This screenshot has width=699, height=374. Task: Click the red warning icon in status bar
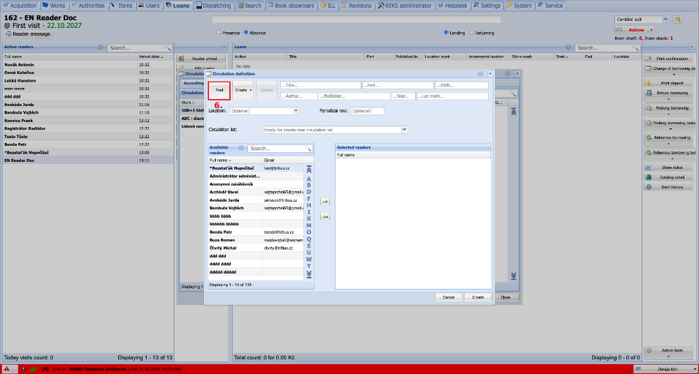tap(7, 368)
